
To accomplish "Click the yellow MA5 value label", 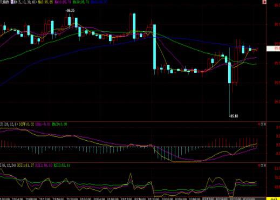I will (x=46, y=2).
